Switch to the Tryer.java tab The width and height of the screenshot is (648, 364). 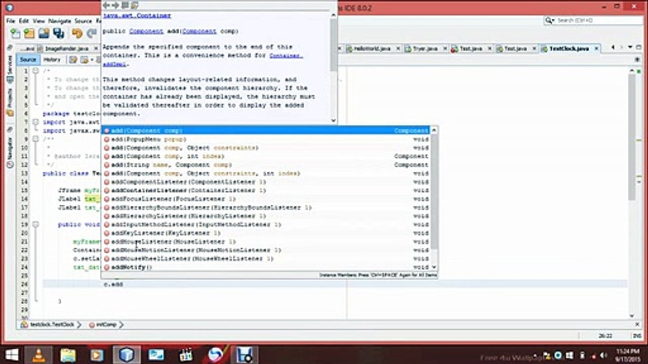[x=425, y=49]
